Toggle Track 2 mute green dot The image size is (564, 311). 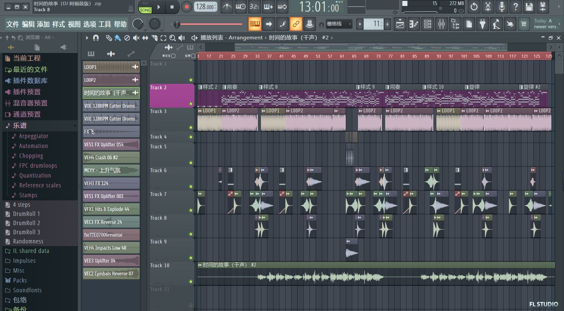(x=191, y=104)
